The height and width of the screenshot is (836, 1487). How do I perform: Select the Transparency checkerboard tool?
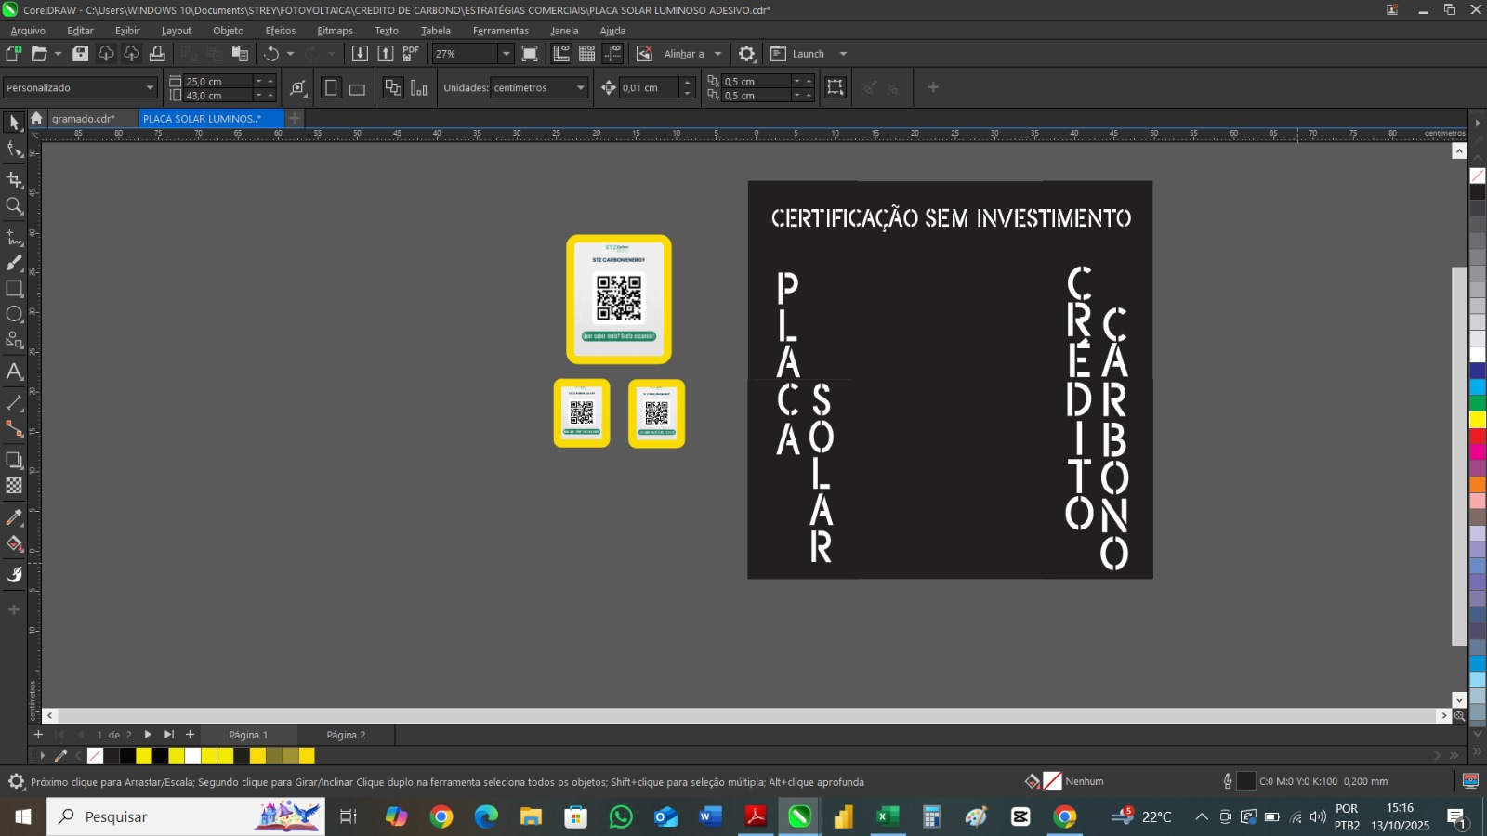click(x=14, y=486)
